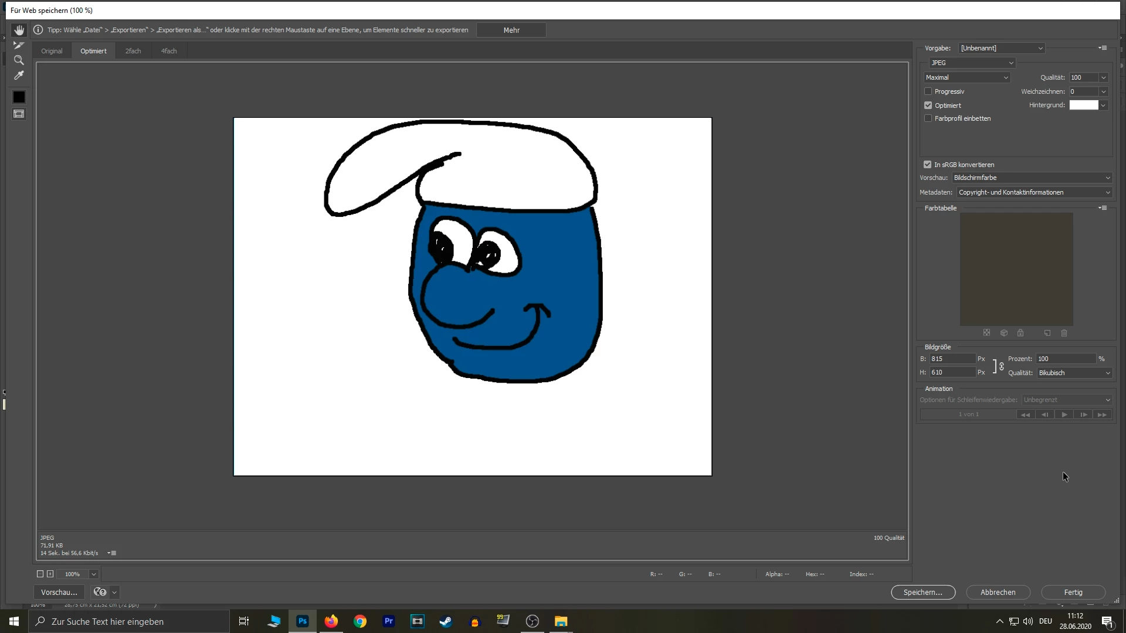Open the Photoshop taskbar icon

[303, 621]
